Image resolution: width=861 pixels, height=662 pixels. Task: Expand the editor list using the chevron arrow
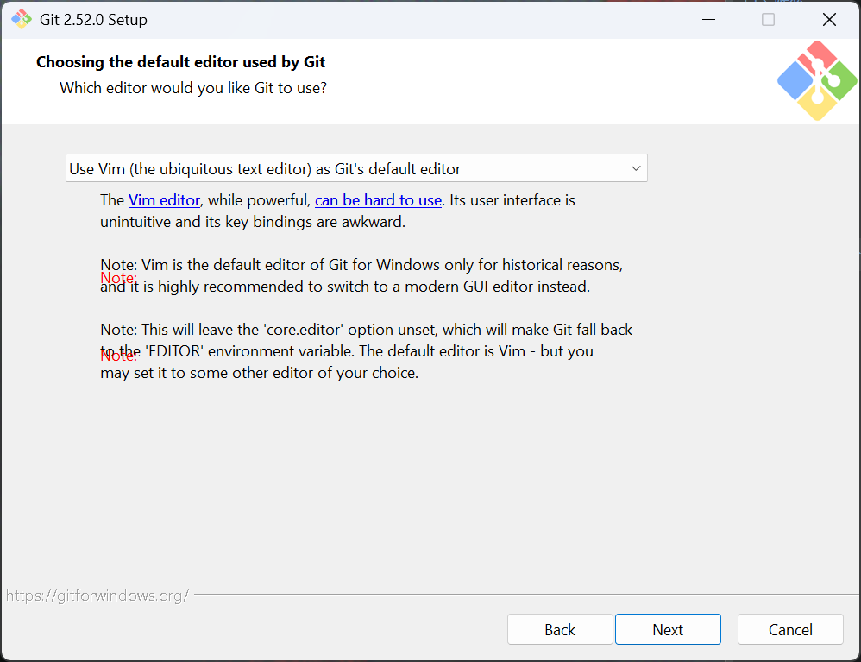[636, 168]
